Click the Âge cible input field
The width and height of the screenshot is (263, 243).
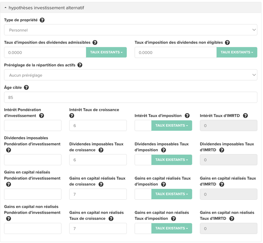[x=131, y=97]
